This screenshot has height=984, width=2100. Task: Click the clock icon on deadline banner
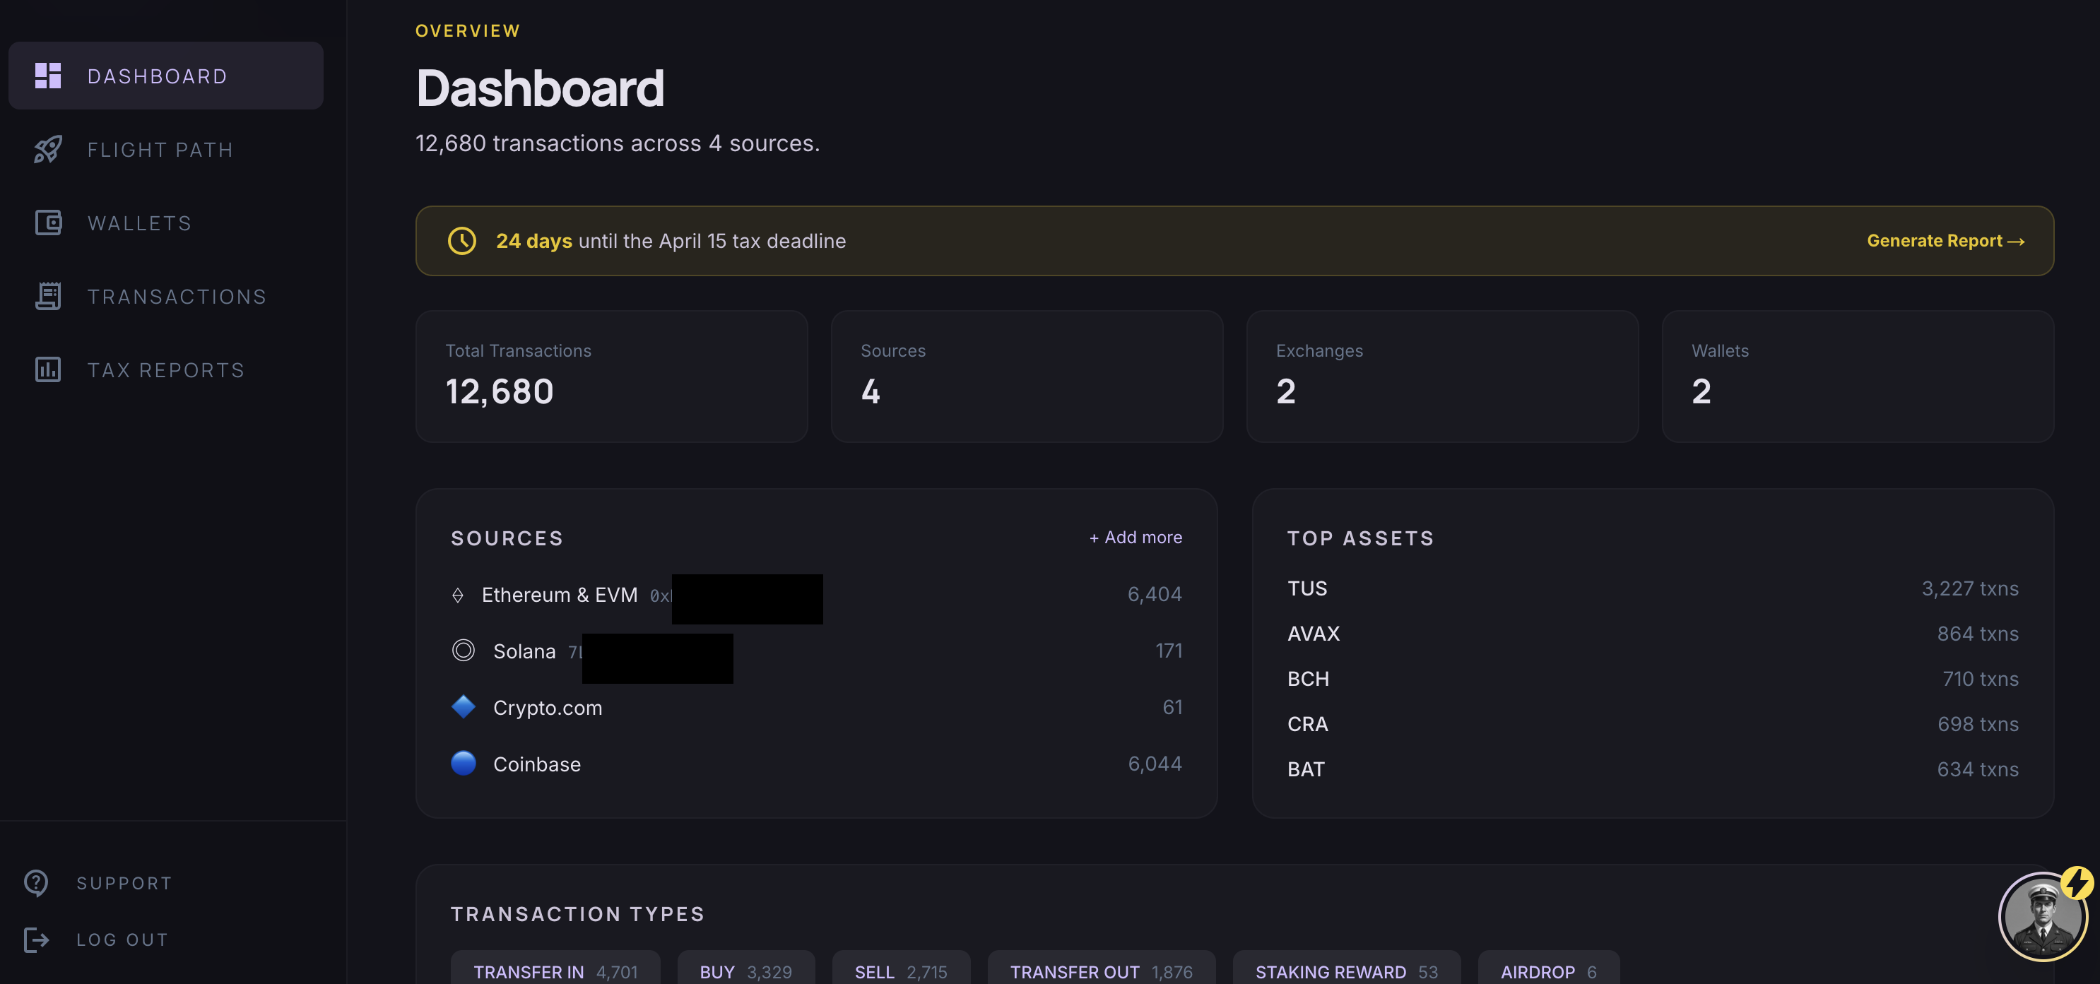click(461, 240)
